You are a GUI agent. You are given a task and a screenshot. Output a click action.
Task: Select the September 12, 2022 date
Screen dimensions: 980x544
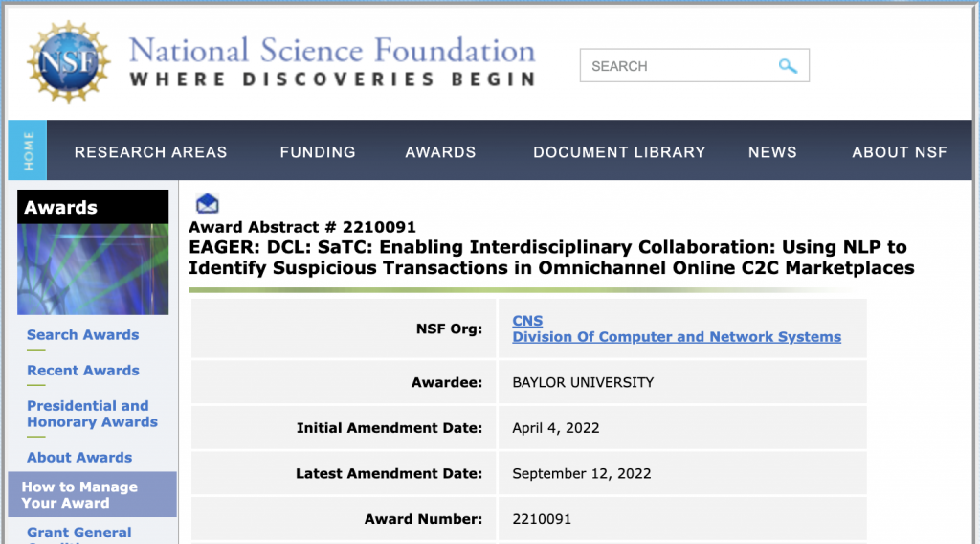pyautogui.click(x=581, y=474)
